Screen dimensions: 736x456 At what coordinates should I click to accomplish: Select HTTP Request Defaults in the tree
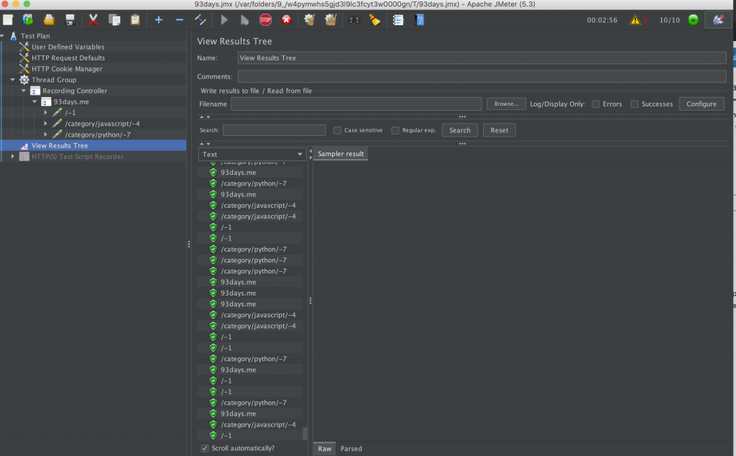[x=68, y=58]
